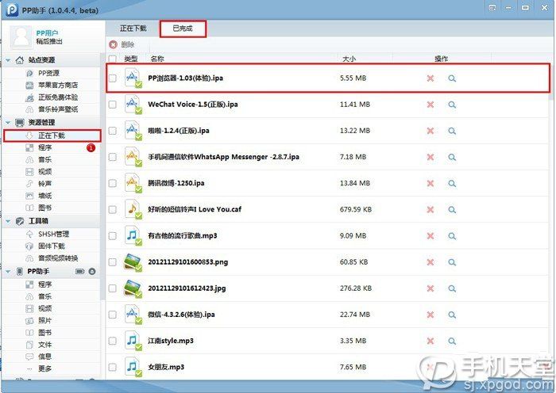The width and height of the screenshot is (556, 393).
Task: Locate PP浏览器-1.03 file with magnifier icon
Action: tap(452, 78)
